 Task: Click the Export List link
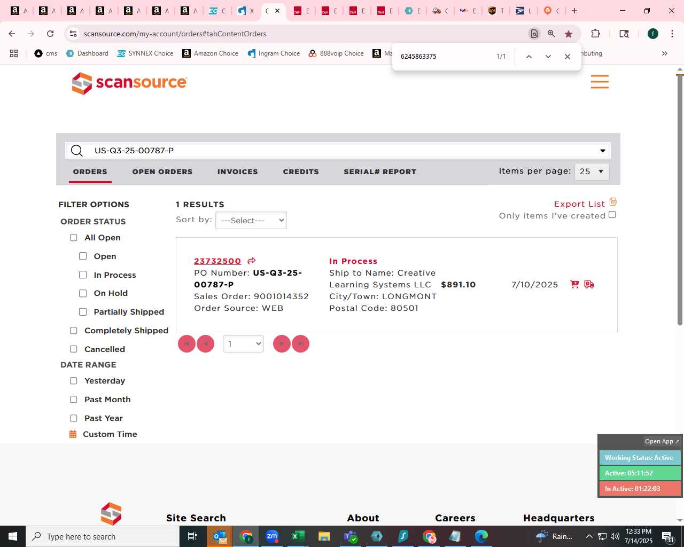pyautogui.click(x=579, y=204)
